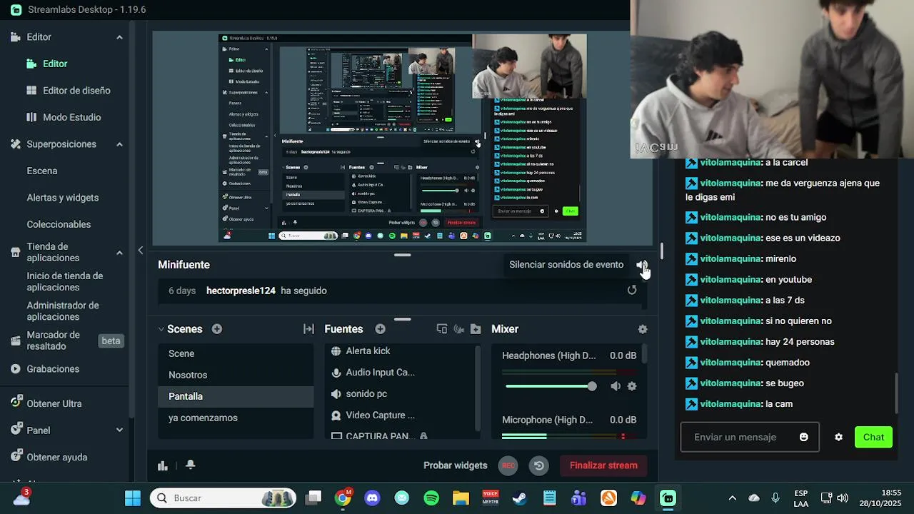This screenshot has width=914, height=514.
Task: Open Coleccionables page
Action: 59,224
